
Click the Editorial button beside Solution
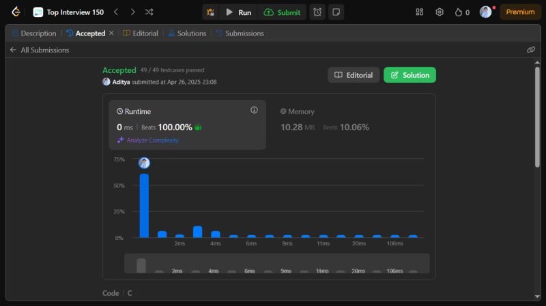point(354,75)
